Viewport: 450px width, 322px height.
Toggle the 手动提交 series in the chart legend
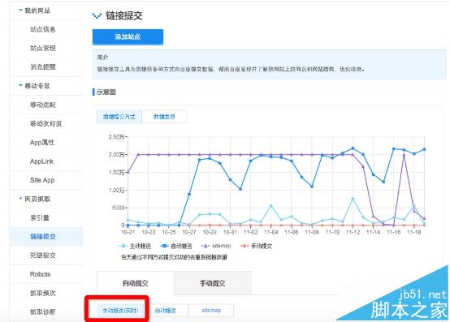point(256,246)
